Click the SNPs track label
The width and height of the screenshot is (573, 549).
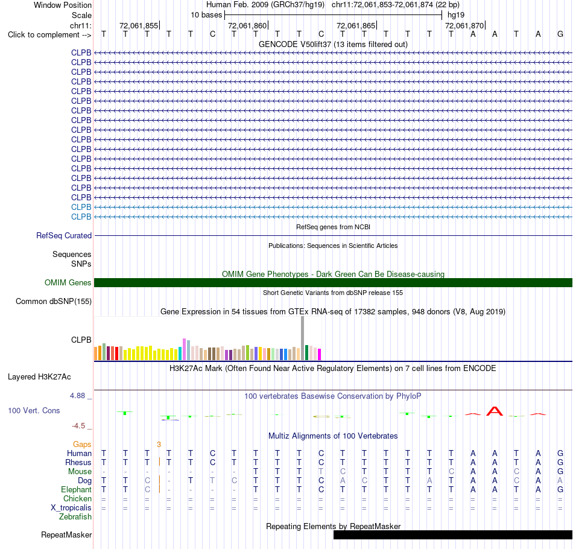(81, 264)
